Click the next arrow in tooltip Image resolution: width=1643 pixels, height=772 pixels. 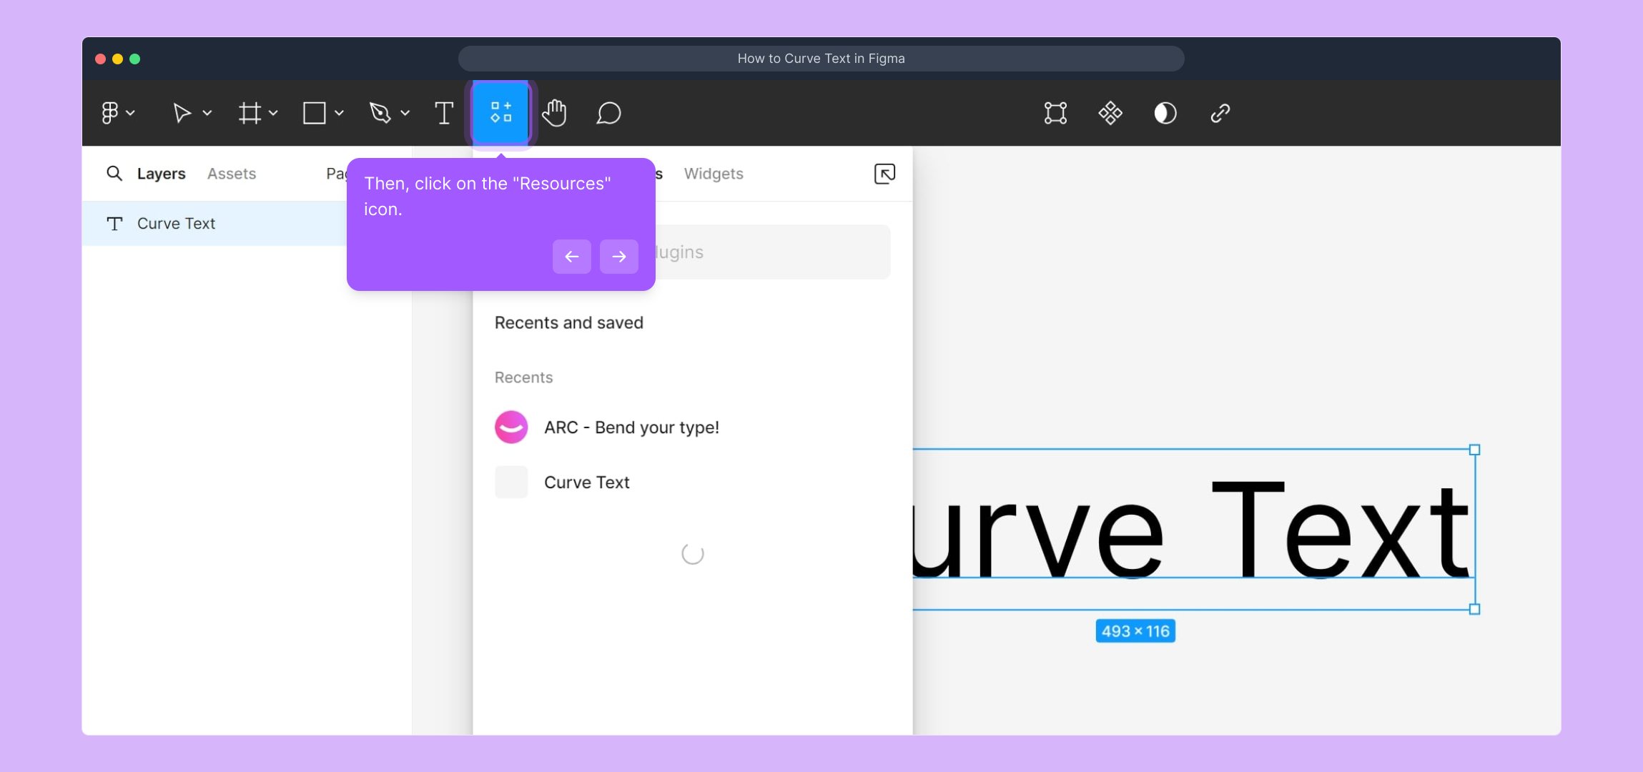coord(618,257)
